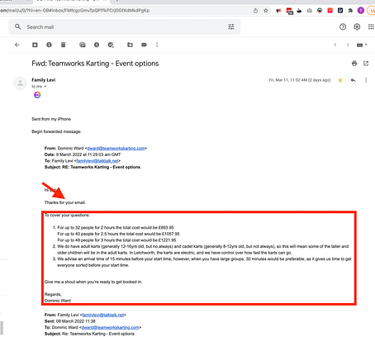Archive this email
This screenshot has height=337, width=375.
coord(35,45)
